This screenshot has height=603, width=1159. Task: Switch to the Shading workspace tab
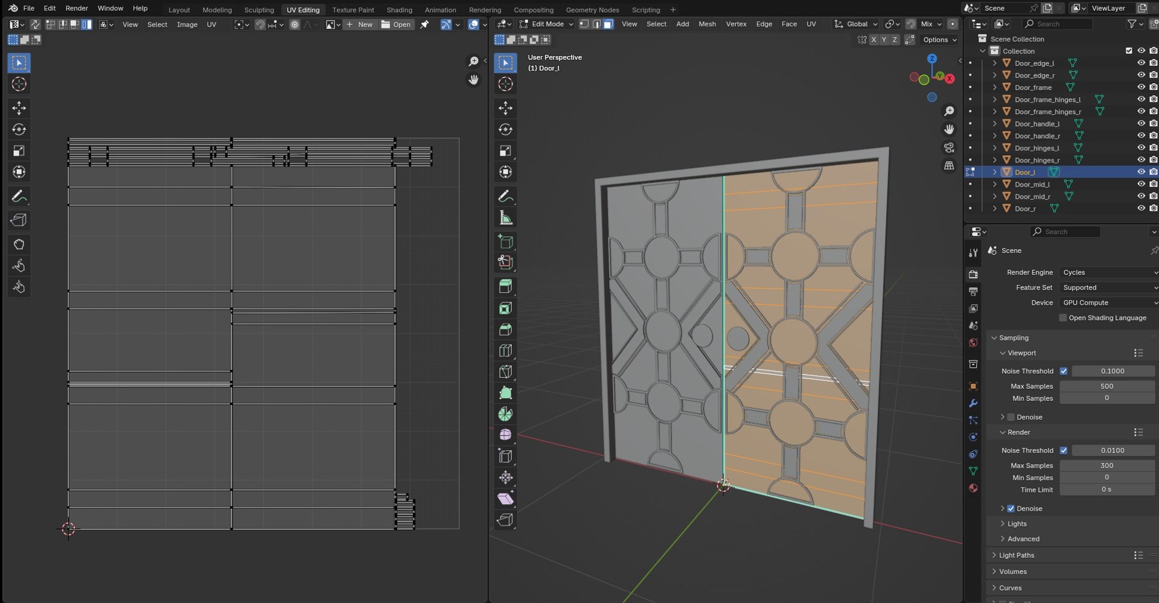tap(399, 10)
